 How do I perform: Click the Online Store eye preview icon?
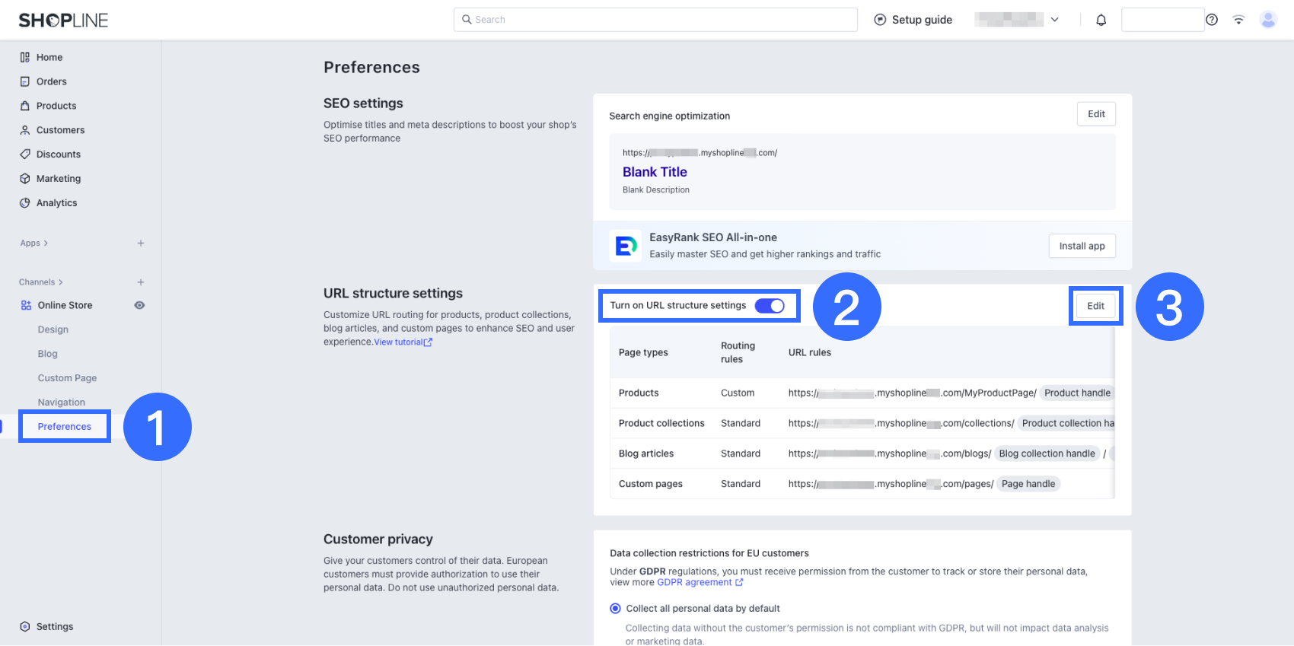[x=139, y=305]
